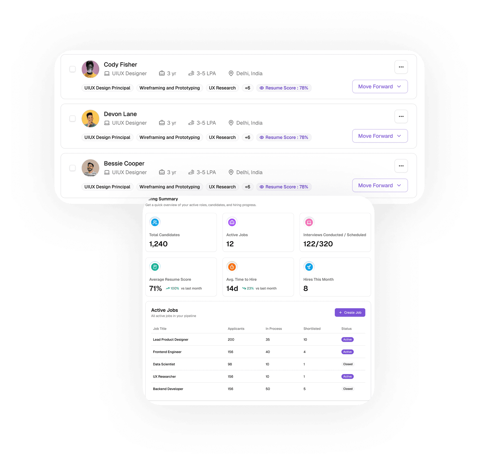Viewport: 479px width, 464px height.
Task: View Cody Fisher's Resume Score 78% badge
Action: [x=284, y=88]
